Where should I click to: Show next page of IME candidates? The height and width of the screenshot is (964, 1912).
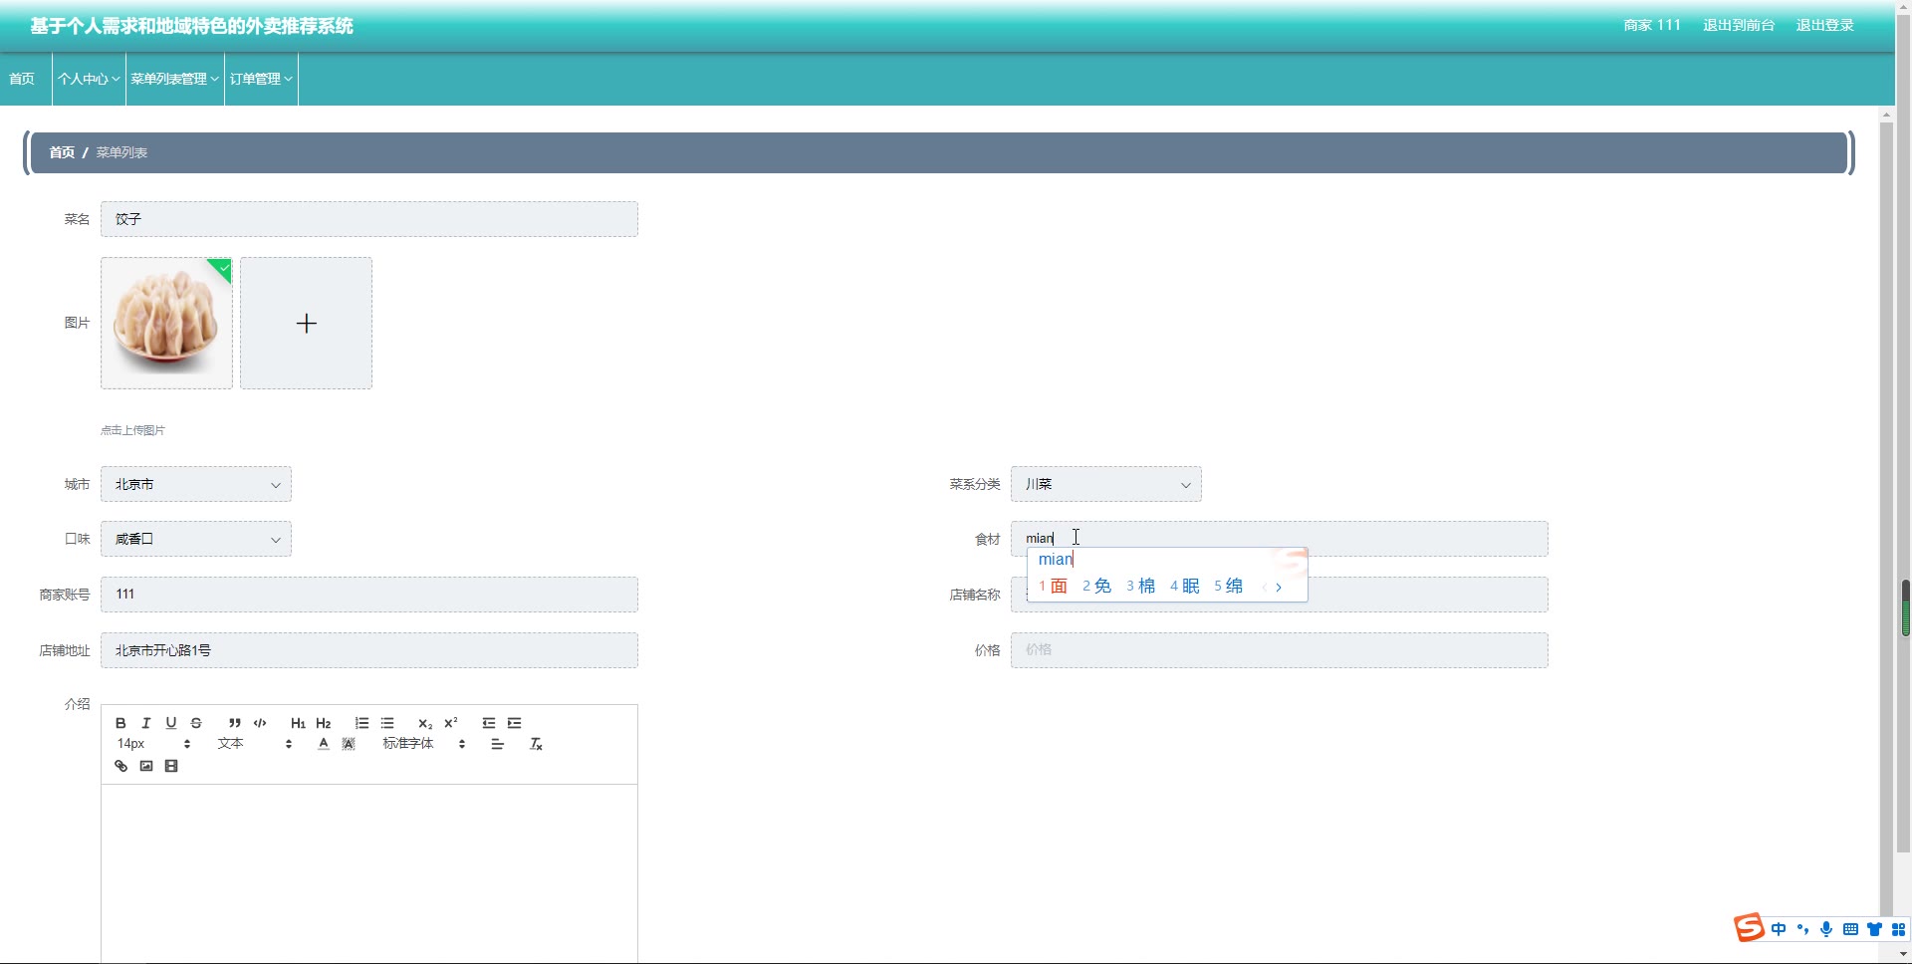tap(1279, 588)
